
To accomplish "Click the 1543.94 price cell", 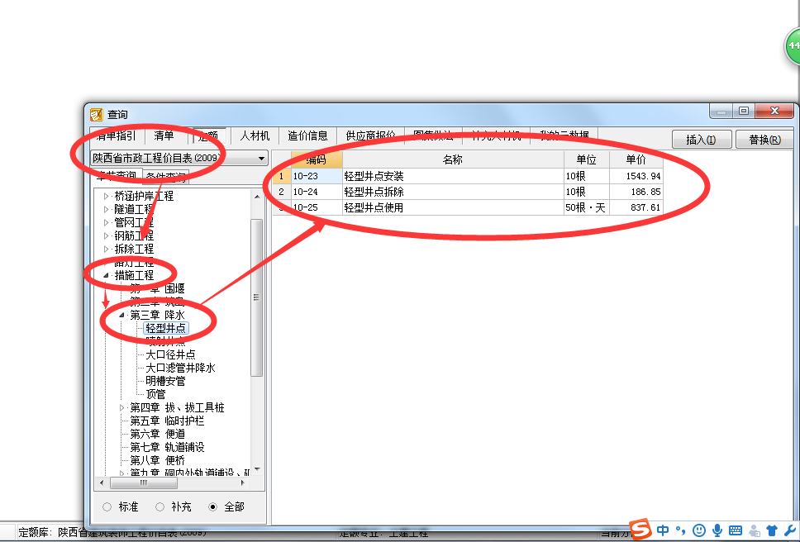I will click(x=636, y=177).
